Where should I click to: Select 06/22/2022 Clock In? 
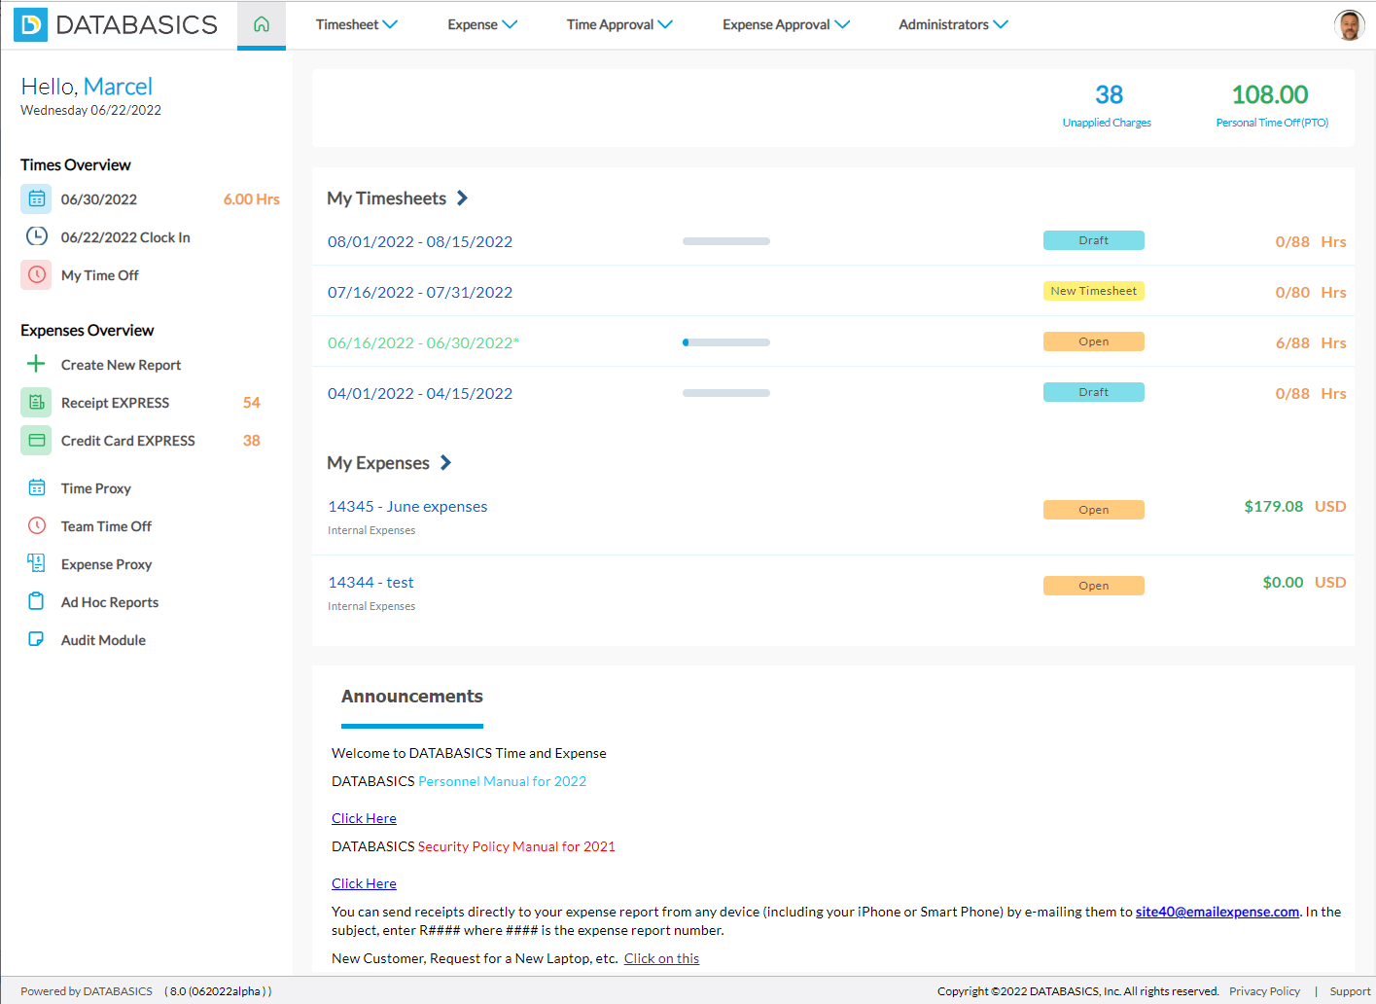click(125, 237)
